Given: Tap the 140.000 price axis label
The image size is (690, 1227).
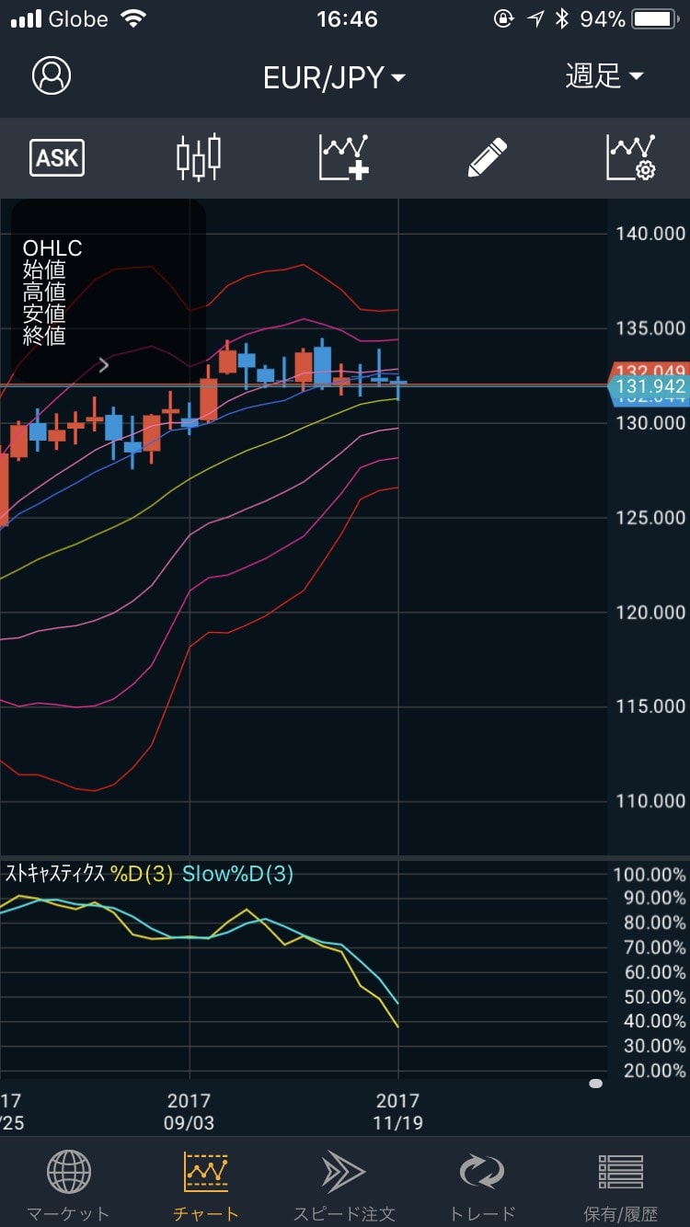Looking at the screenshot, I should [x=650, y=234].
